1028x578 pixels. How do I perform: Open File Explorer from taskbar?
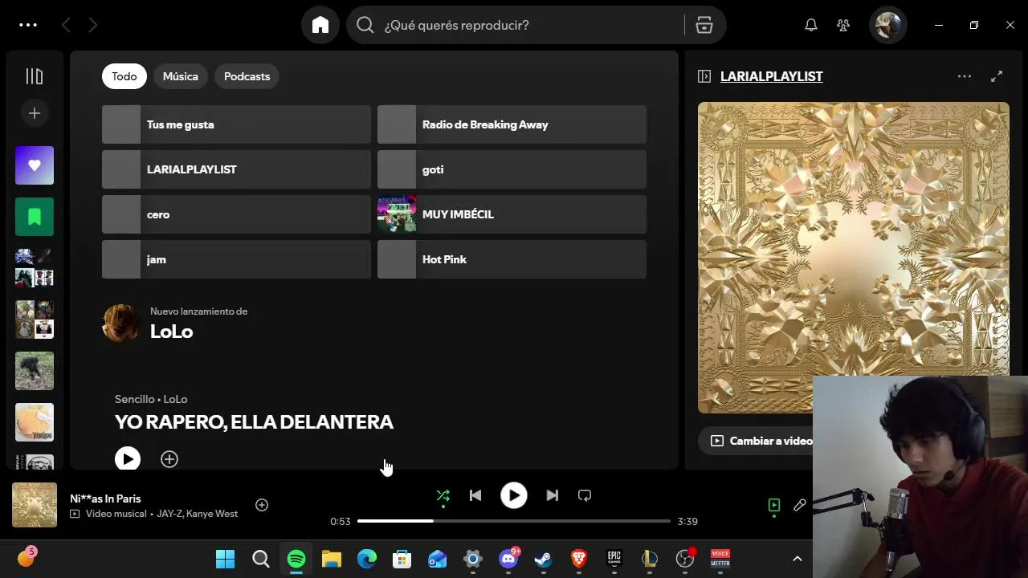[332, 559]
